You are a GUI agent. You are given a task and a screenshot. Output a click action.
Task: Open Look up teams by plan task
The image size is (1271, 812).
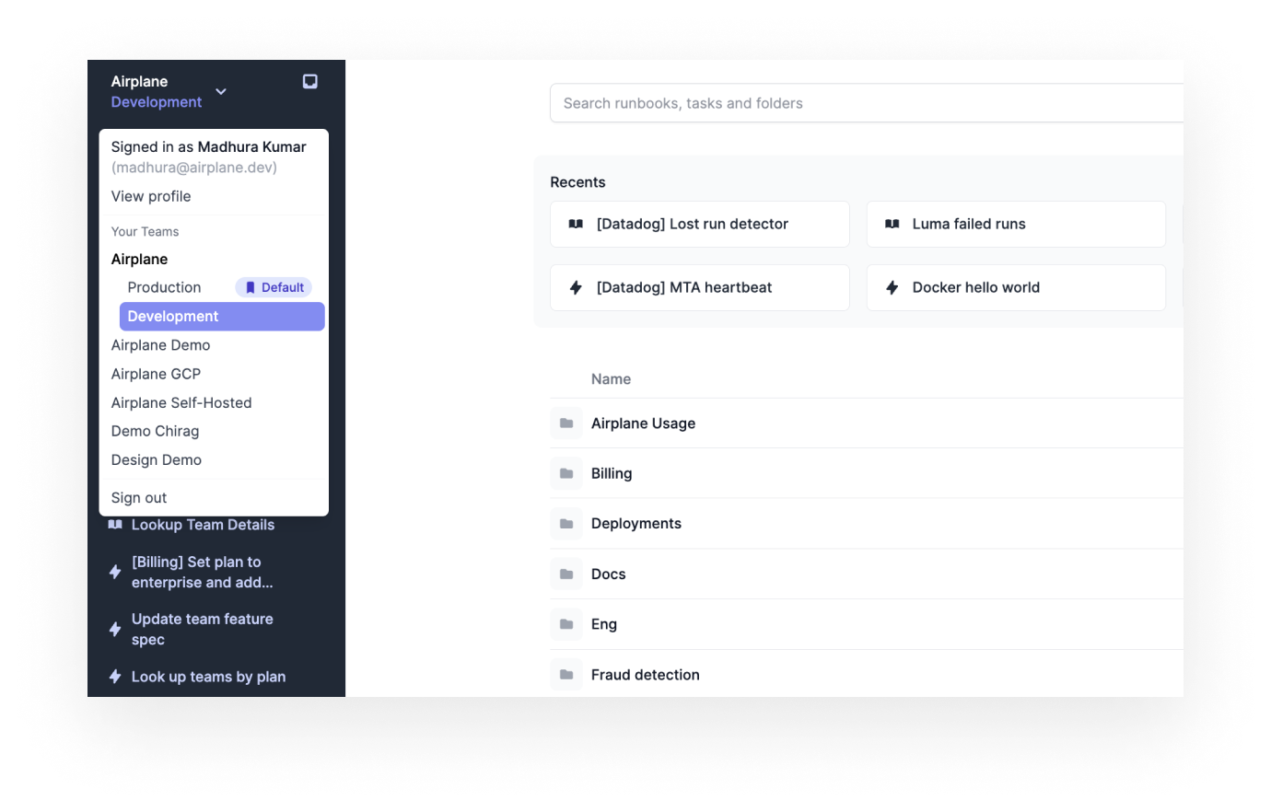point(208,677)
